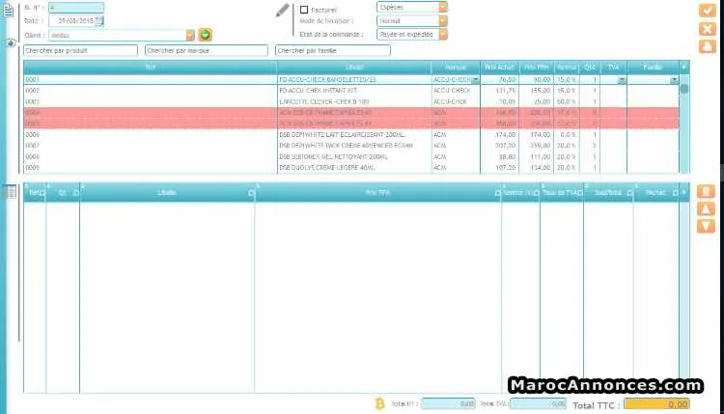This screenshot has height=414, width=724.
Task: Click the orange X cancel button
Action: pos(707,29)
